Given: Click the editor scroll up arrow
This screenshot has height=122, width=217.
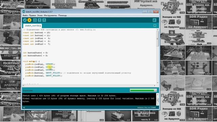Looking at the screenshot, I should pyautogui.click(x=157, y=30).
